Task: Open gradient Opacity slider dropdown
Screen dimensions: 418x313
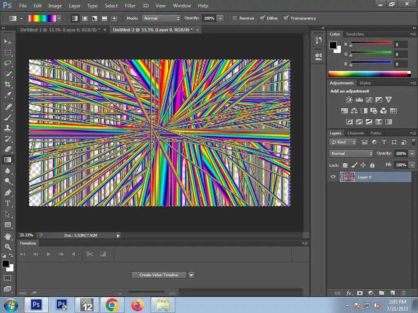Action: click(220, 18)
